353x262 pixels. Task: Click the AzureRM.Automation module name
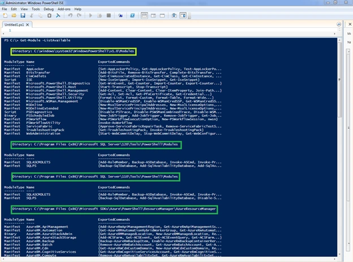pos(44,230)
